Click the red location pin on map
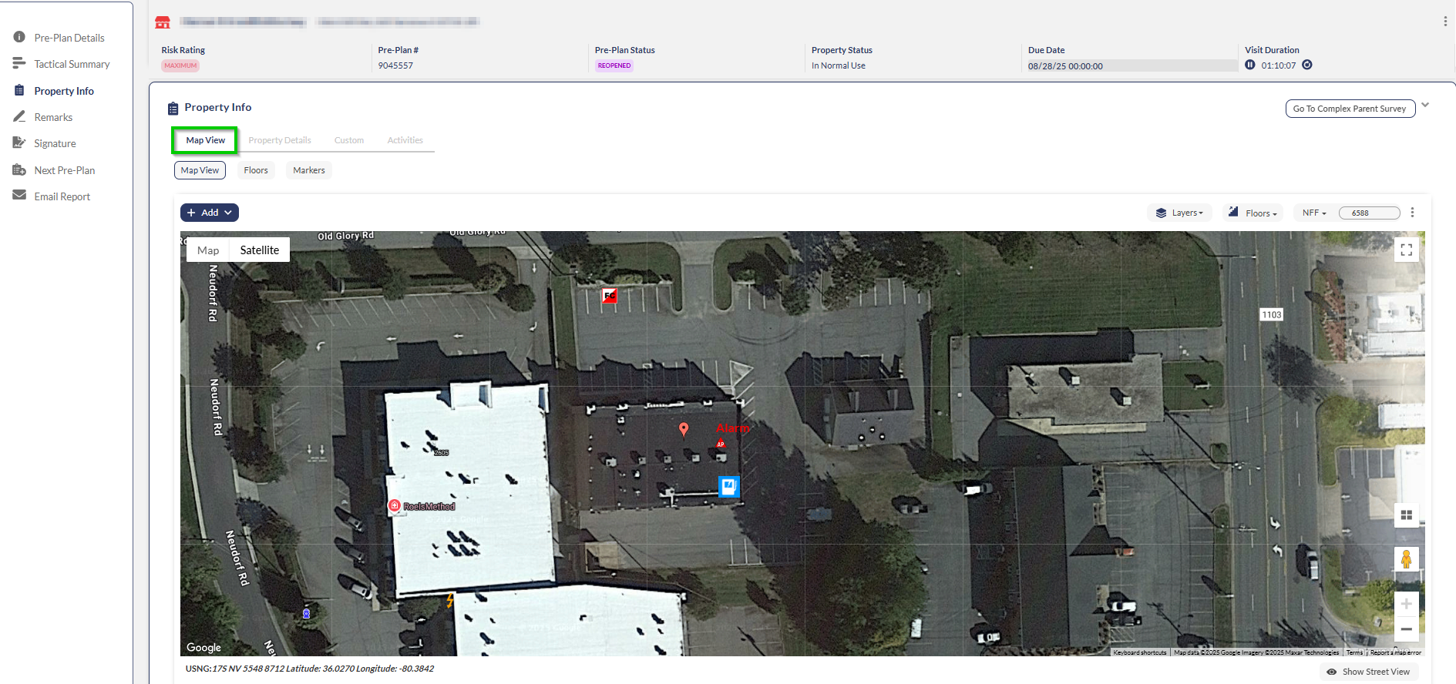1456x684 pixels. (x=683, y=429)
